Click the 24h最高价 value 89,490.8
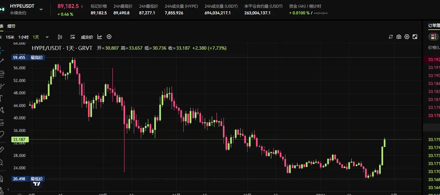Screen dimensions: 440x195 click(x=121, y=13)
